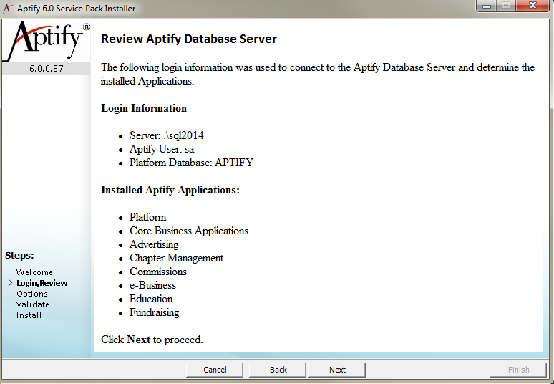Click the Aptify icon in the title bar
Screen dimensions: 554x384
pos(8,8)
